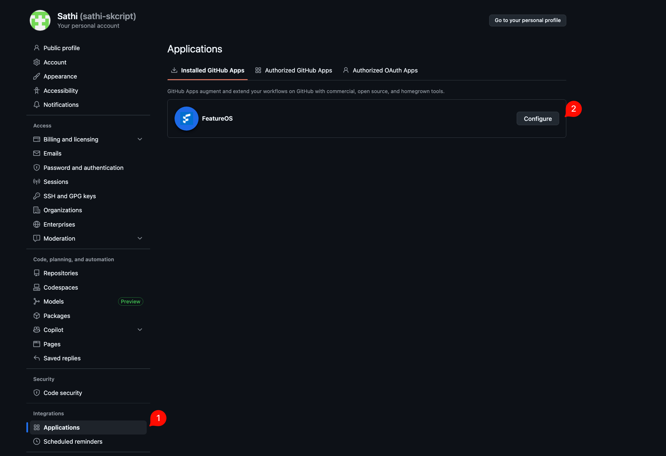
Task: Open Appearance settings
Action: [x=88, y=76]
